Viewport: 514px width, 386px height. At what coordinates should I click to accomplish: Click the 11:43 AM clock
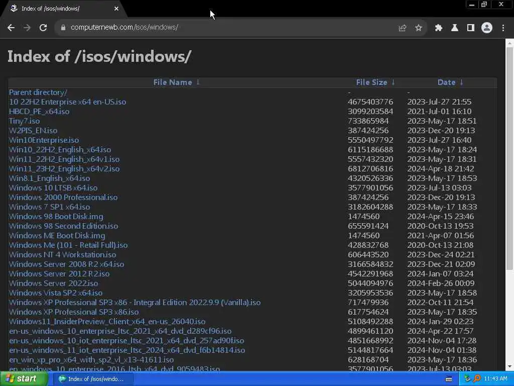495,379
